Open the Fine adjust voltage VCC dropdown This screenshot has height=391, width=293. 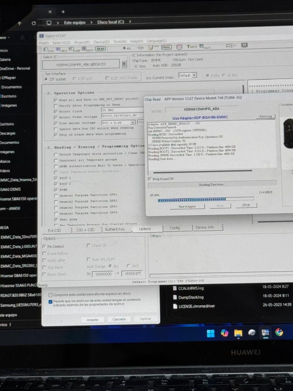118,123
